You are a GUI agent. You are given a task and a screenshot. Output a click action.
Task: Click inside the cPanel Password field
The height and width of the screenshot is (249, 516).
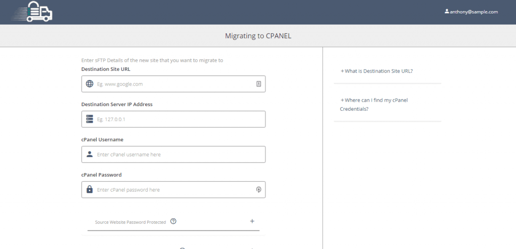[x=174, y=190]
